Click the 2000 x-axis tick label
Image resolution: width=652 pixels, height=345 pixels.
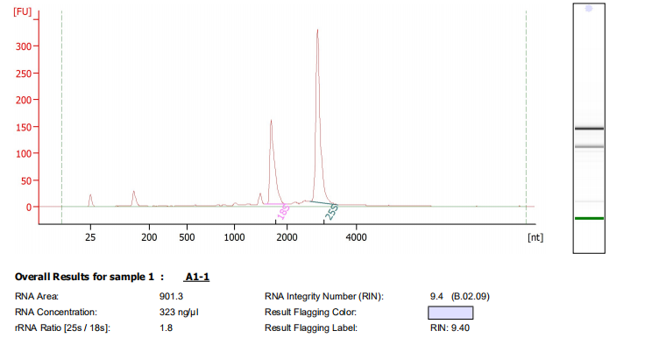coord(287,237)
